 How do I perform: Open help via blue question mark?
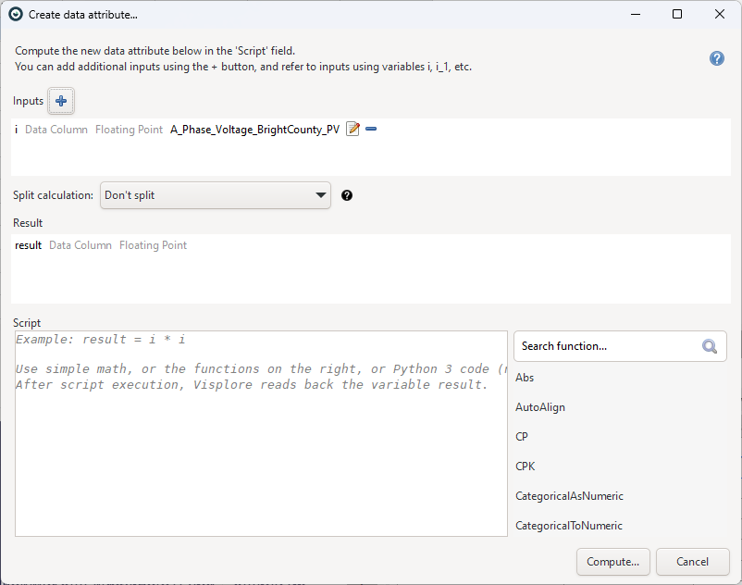click(716, 58)
